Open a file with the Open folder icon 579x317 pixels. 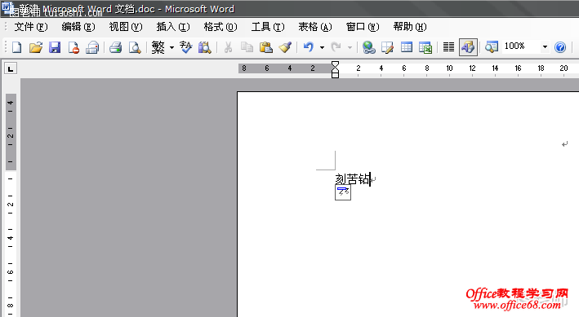pos(36,47)
